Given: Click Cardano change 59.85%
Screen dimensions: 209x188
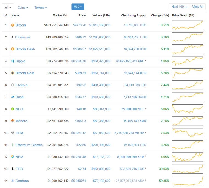Looking at the screenshot, I should [x=164, y=181].
